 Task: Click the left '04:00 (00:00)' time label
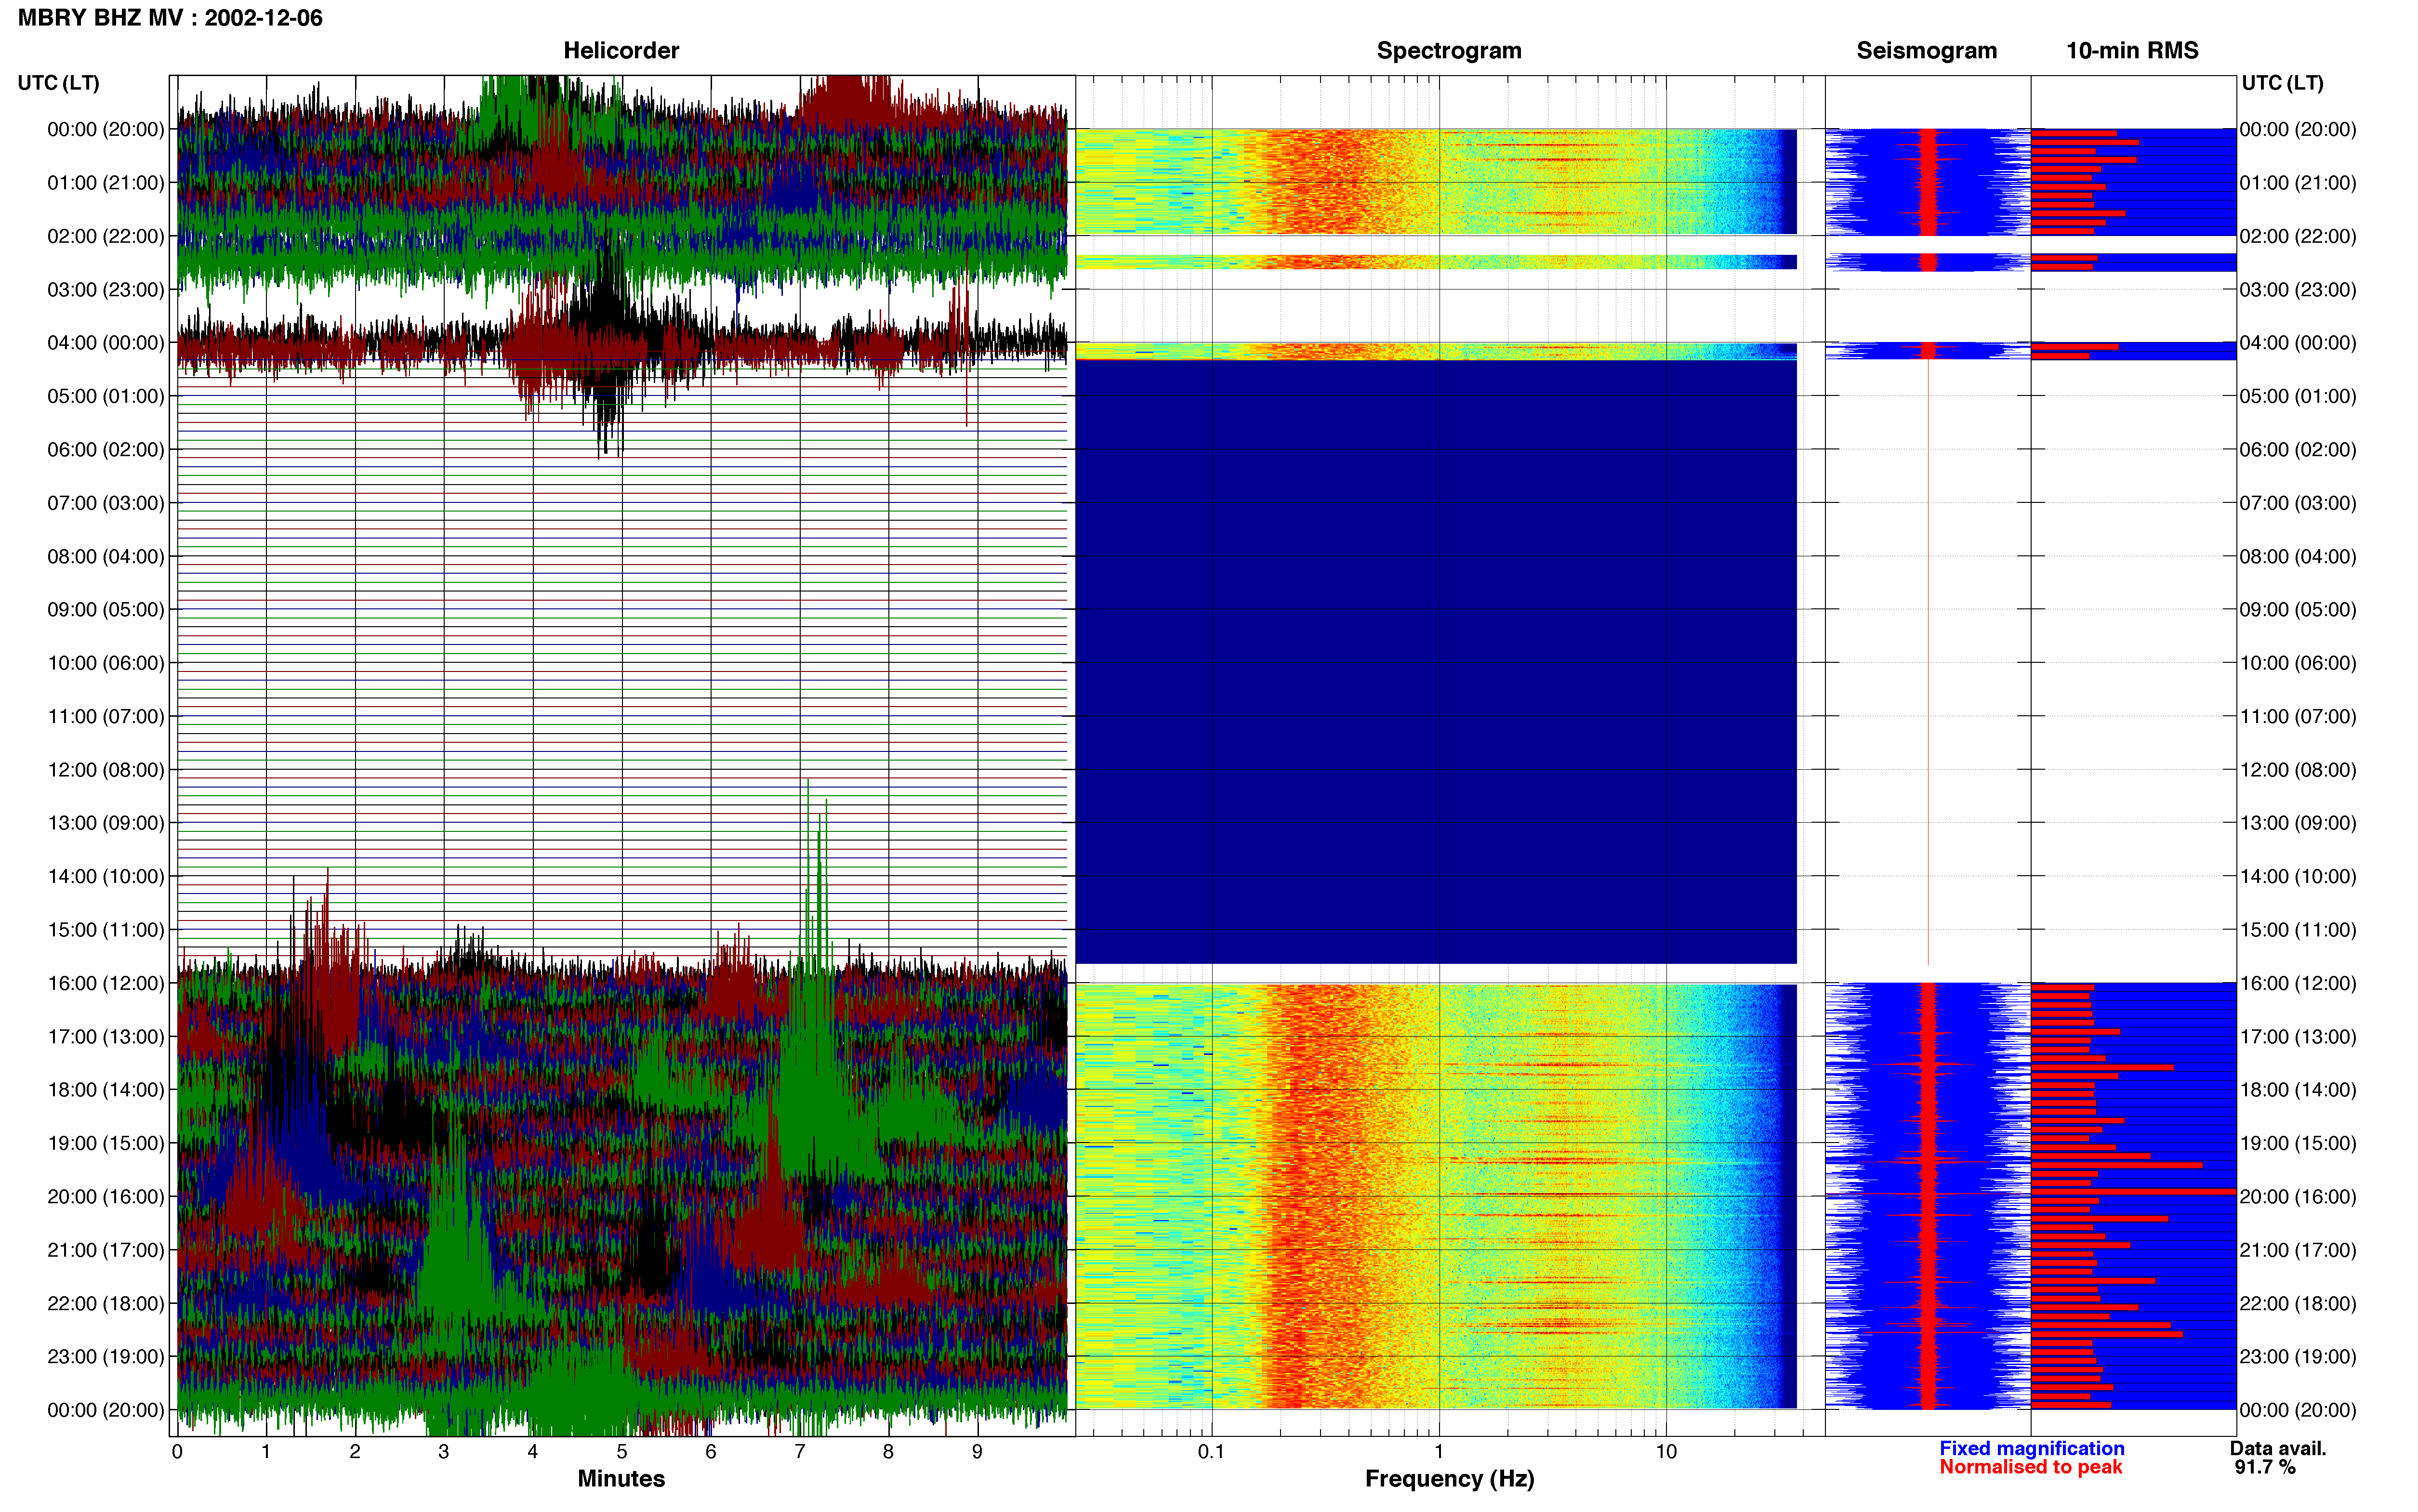[106, 343]
